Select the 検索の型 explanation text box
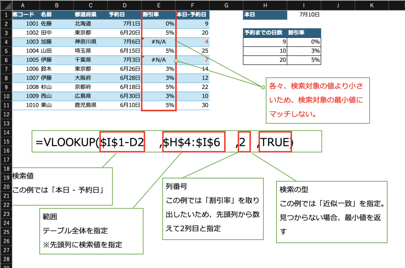 point(331,212)
